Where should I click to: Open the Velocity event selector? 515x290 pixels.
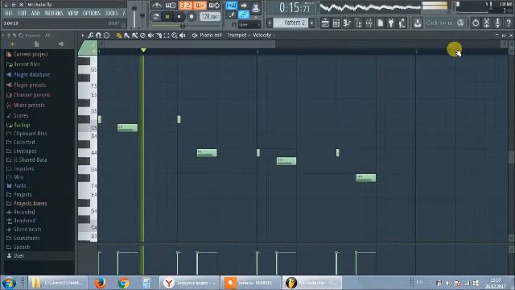(262, 35)
